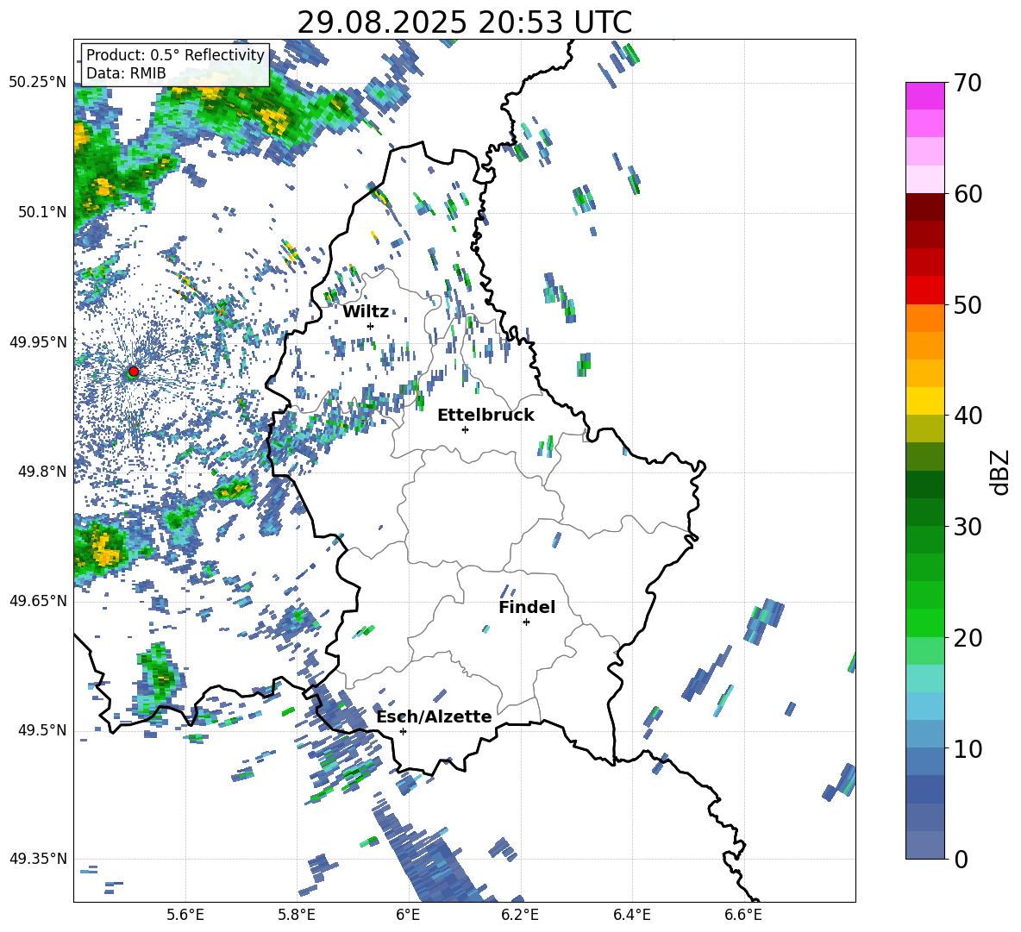Click the 50 tick on the colorbar
The width and height of the screenshot is (1021, 932).
point(968,304)
